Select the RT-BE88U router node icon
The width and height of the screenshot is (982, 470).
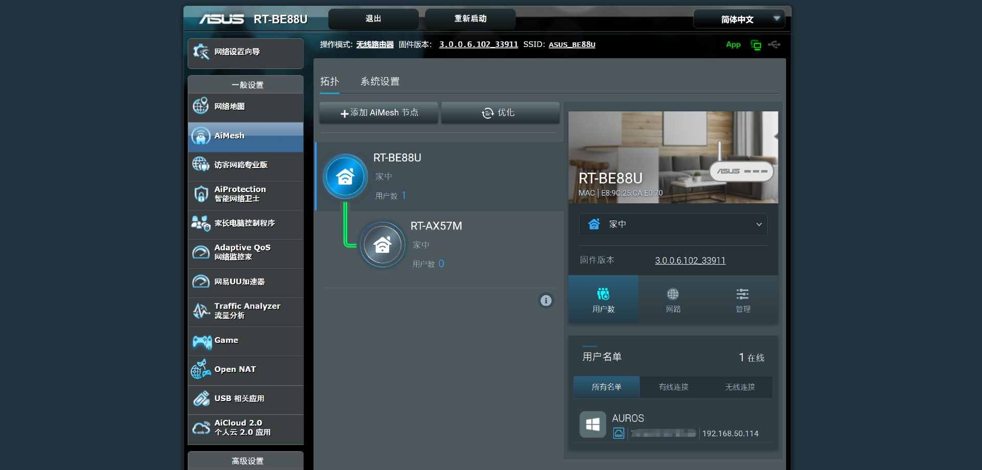coord(345,177)
